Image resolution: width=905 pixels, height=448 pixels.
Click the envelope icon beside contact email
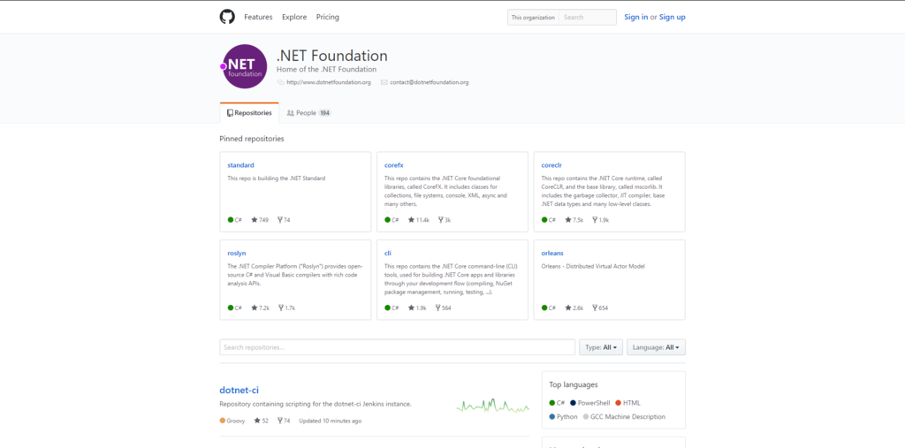click(x=384, y=82)
